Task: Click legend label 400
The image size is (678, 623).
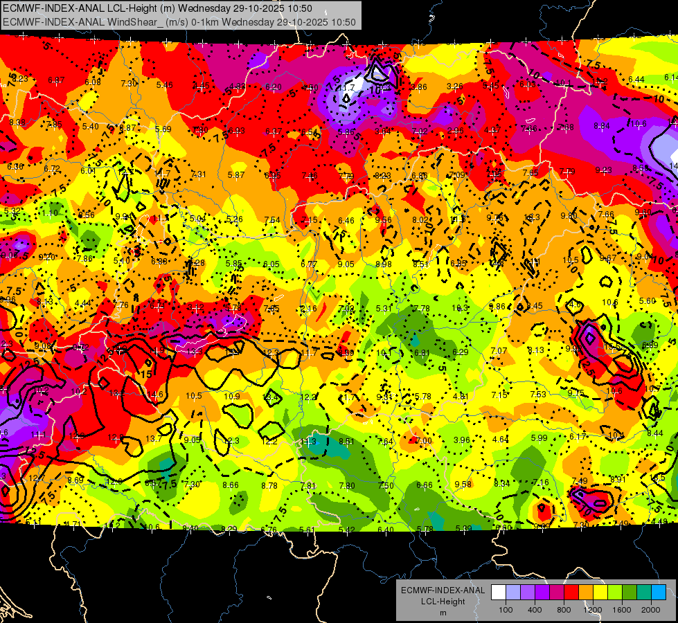Action: coord(535,610)
